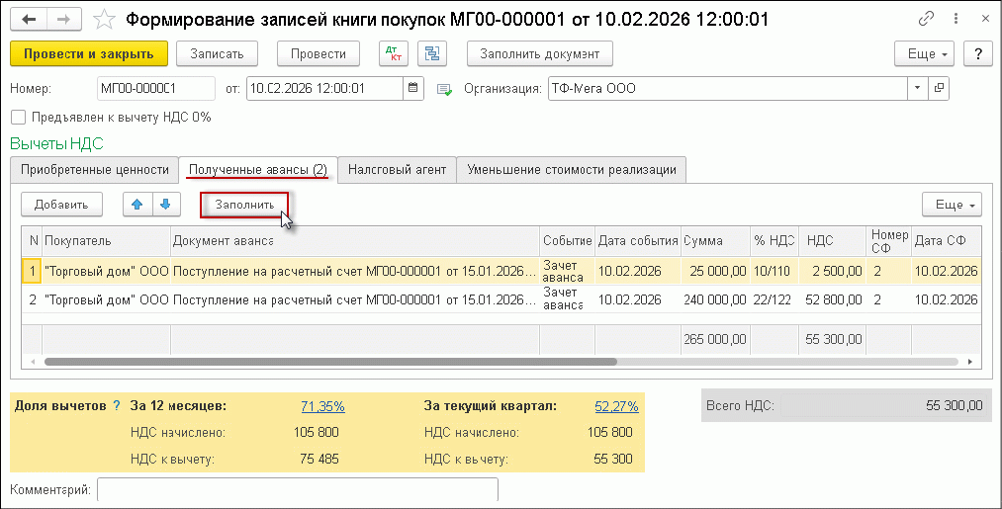Open table 'Еще' dropdown menu
Image resolution: width=1002 pixels, height=509 pixels.
pos(952,204)
